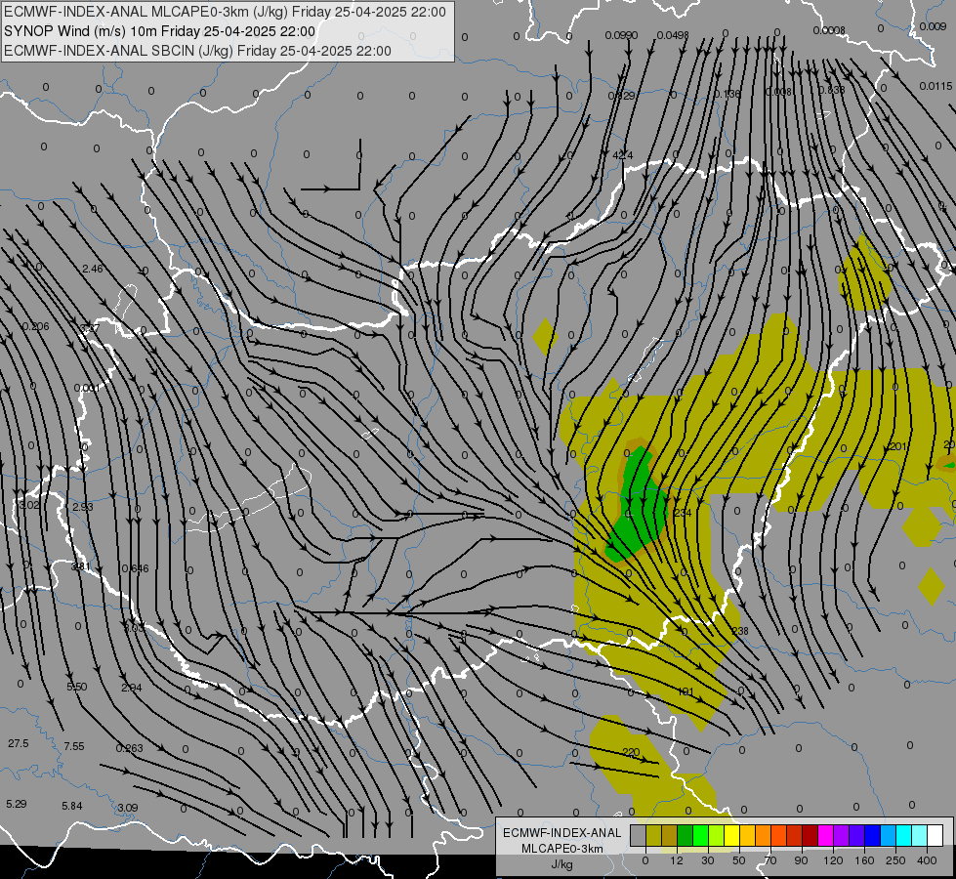Click the 201 value on the map
Viewport: 956px width, 879px height.
click(x=898, y=447)
